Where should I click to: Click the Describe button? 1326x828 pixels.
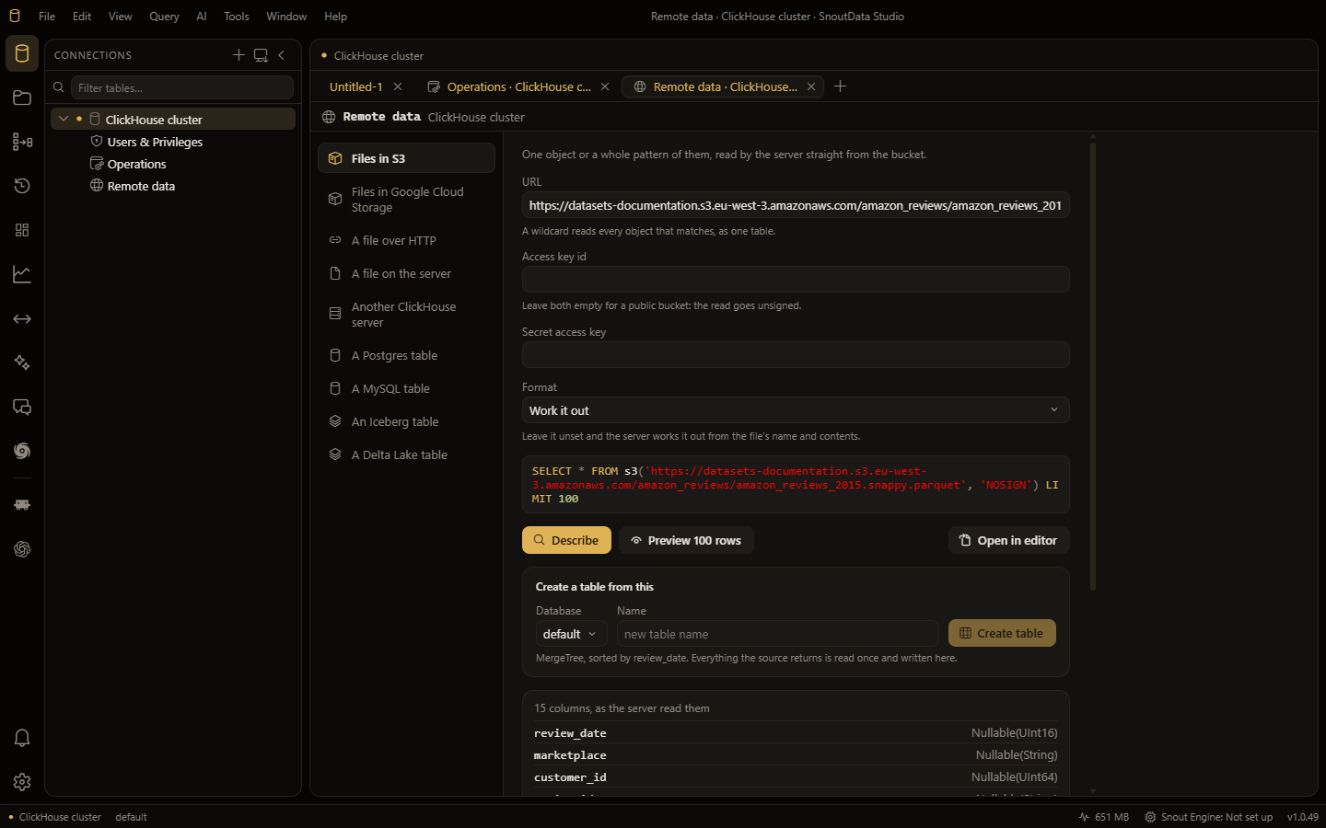coord(566,540)
